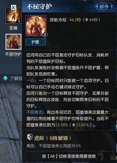Image resolution: width=117 pixels, height=163 pixels.
Task: Open the 了解技能 help link
Action: coord(16,78)
